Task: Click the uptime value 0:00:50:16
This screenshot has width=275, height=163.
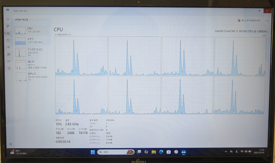Action: click(x=63, y=142)
